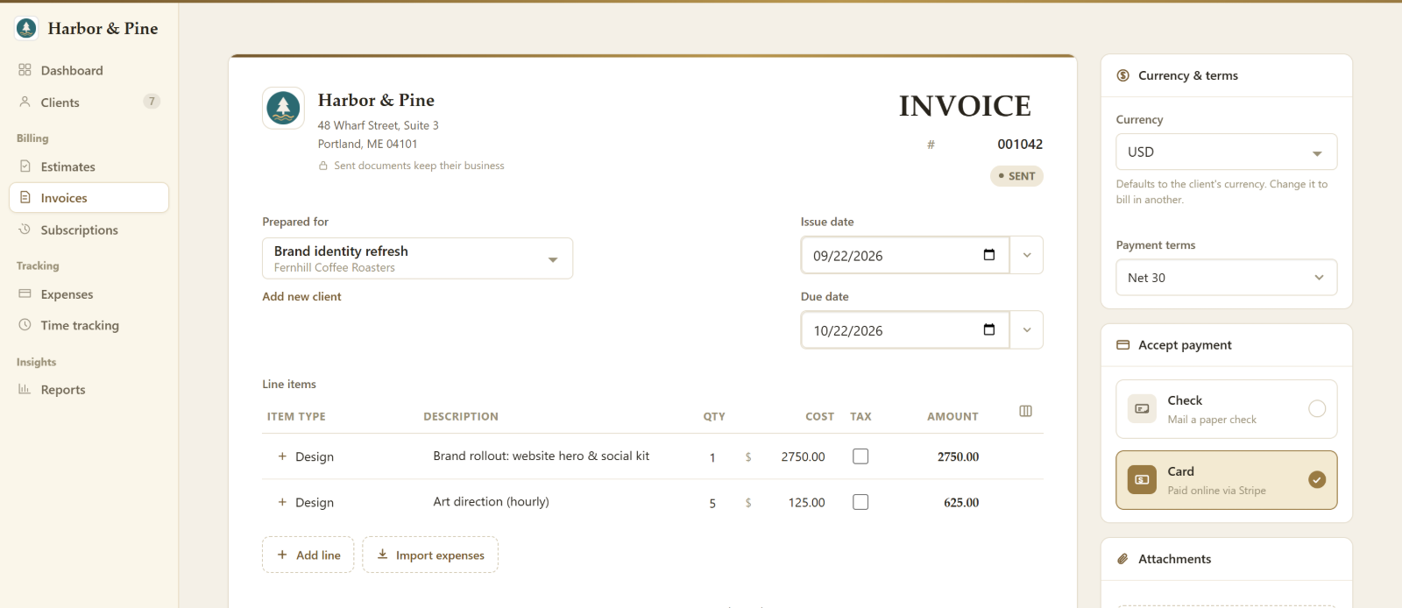Click the Time tracking clock icon
The height and width of the screenshot is (608, 1402).
tap(25, 325)
